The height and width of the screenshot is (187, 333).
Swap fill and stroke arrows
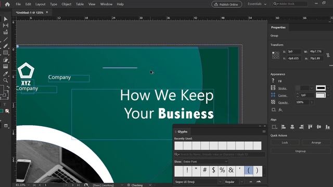(x=8, y=87)
